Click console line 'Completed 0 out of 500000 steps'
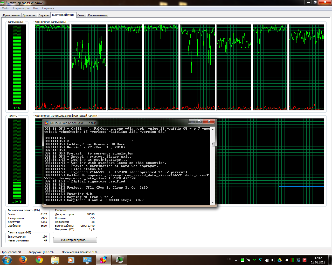Screen dimensions: 332x265 pyautogui.click(x=99, y=200)
